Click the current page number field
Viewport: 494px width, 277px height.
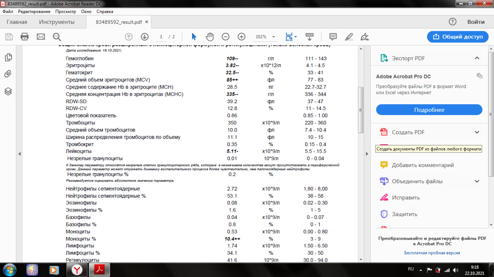161,37
